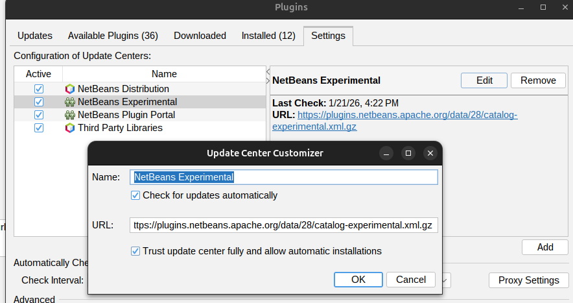
Task: Click the Remove button
Action: (538, 80)
